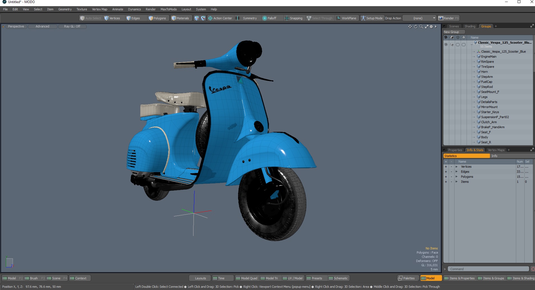
Task: Select the EngineMain item in Groups
Action: tap(488, 57)
